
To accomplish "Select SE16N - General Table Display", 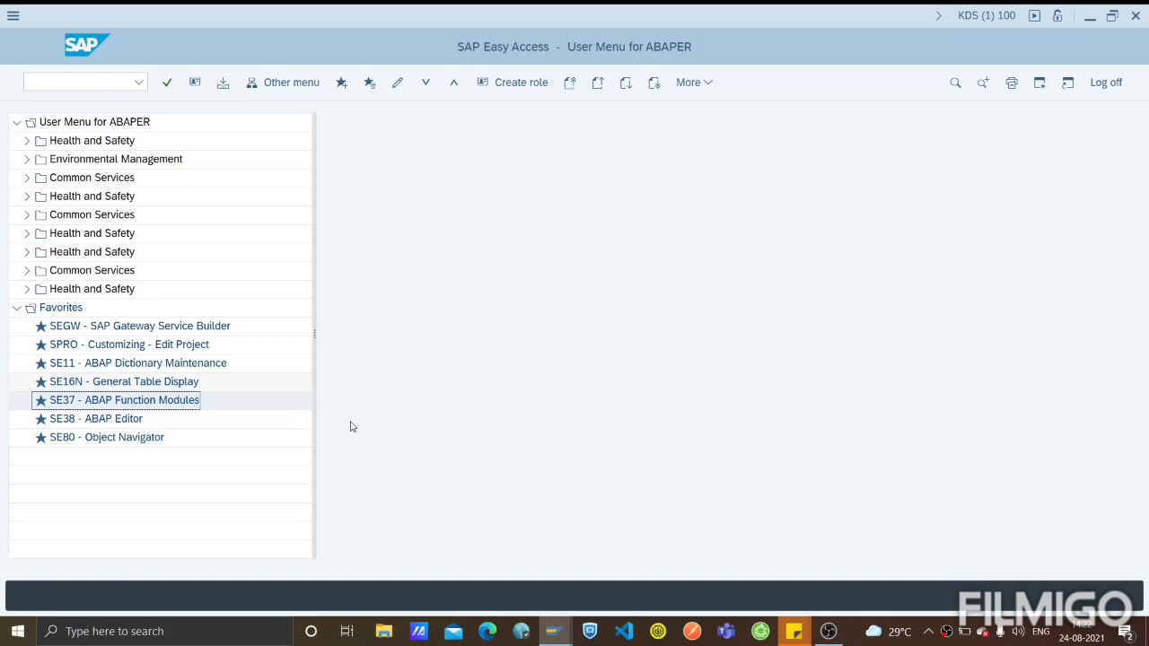I will 124,381.
